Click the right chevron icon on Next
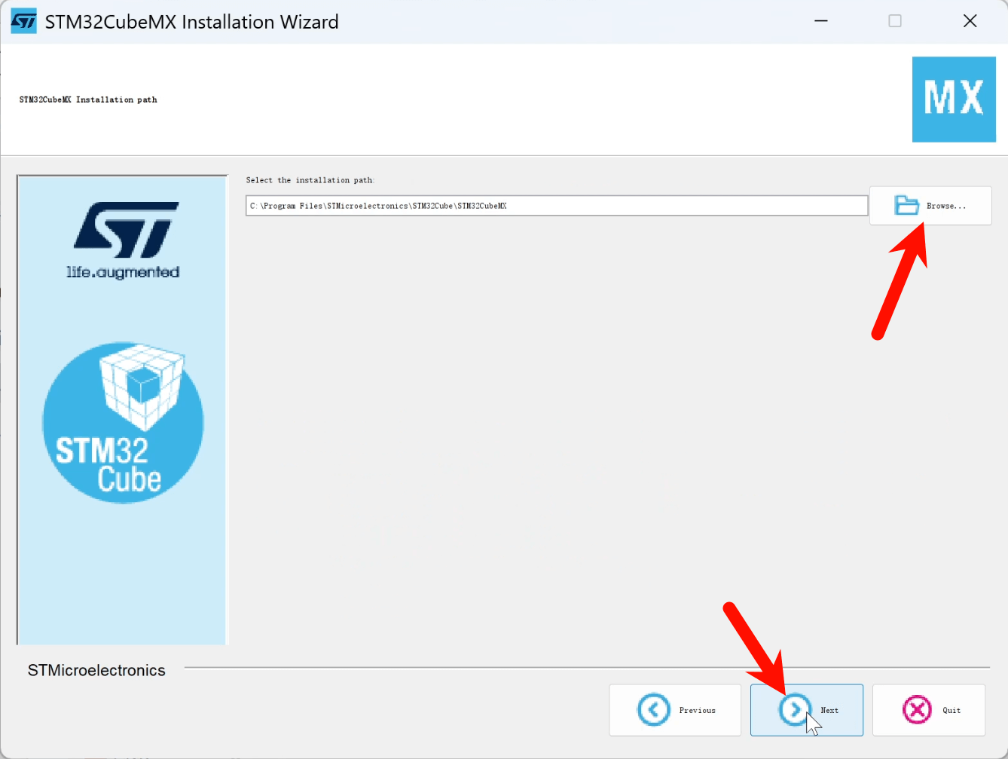The height and width of the screenshot is (759, 1008). pyautogui.click(x=794, y=709)
